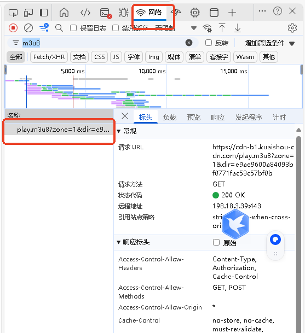Filter by Img requests

tap(153, 57)
